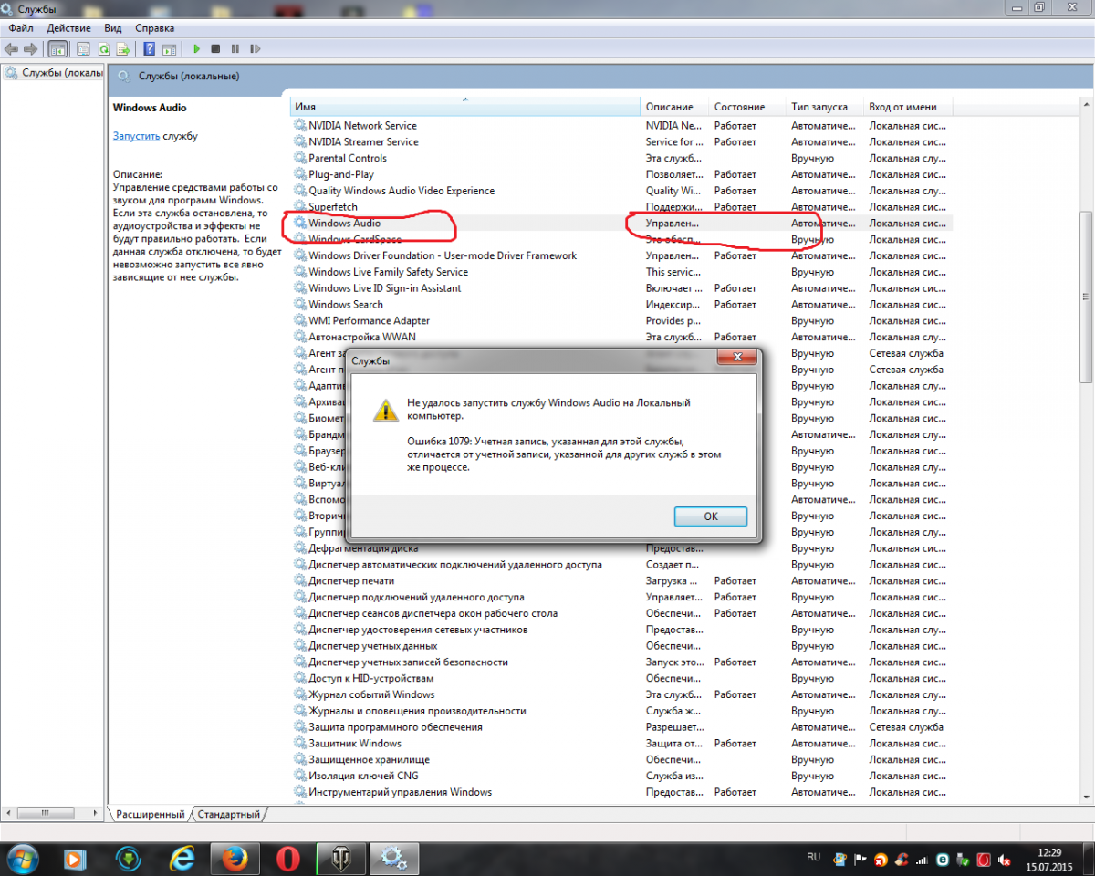Open the Справка menu
1095x876 pixels.
(154, 28)
